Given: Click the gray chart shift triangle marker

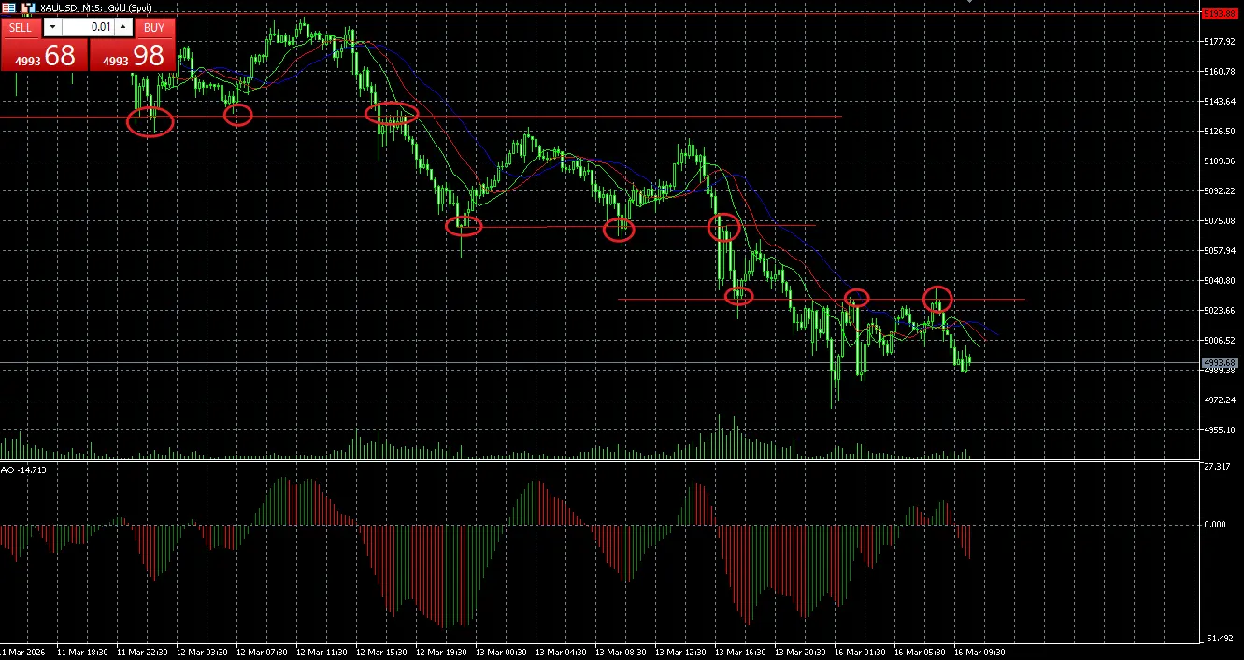Looking at the screenshot, I should pos(970,2).
